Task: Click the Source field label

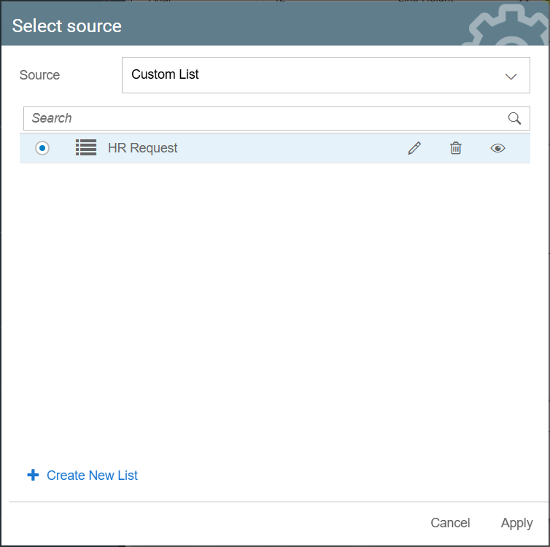Action: pyautogui.click(x=40, y=75)
